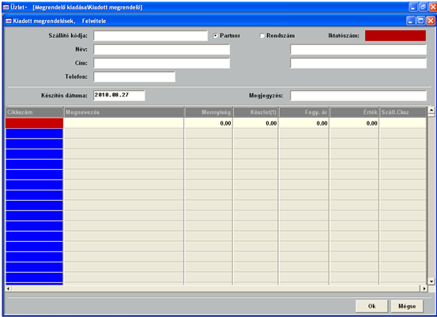This screenshot has width=437, height=317.
Task: Click the table's vertical scrollbar up arrow
Action: point(431,110)
